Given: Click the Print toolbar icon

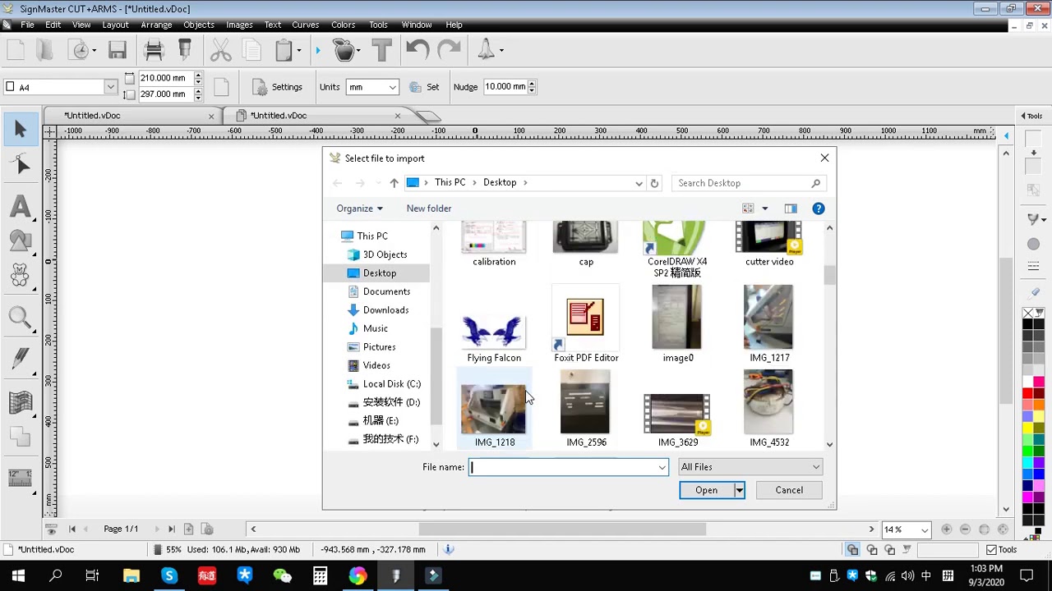Looking at the screenshot, I should tap(154, 51).
